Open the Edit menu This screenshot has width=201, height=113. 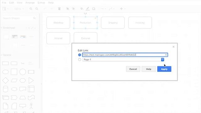[11, 3]
